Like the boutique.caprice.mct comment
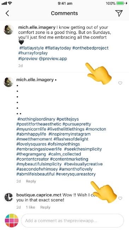 [x=120, y=198]
